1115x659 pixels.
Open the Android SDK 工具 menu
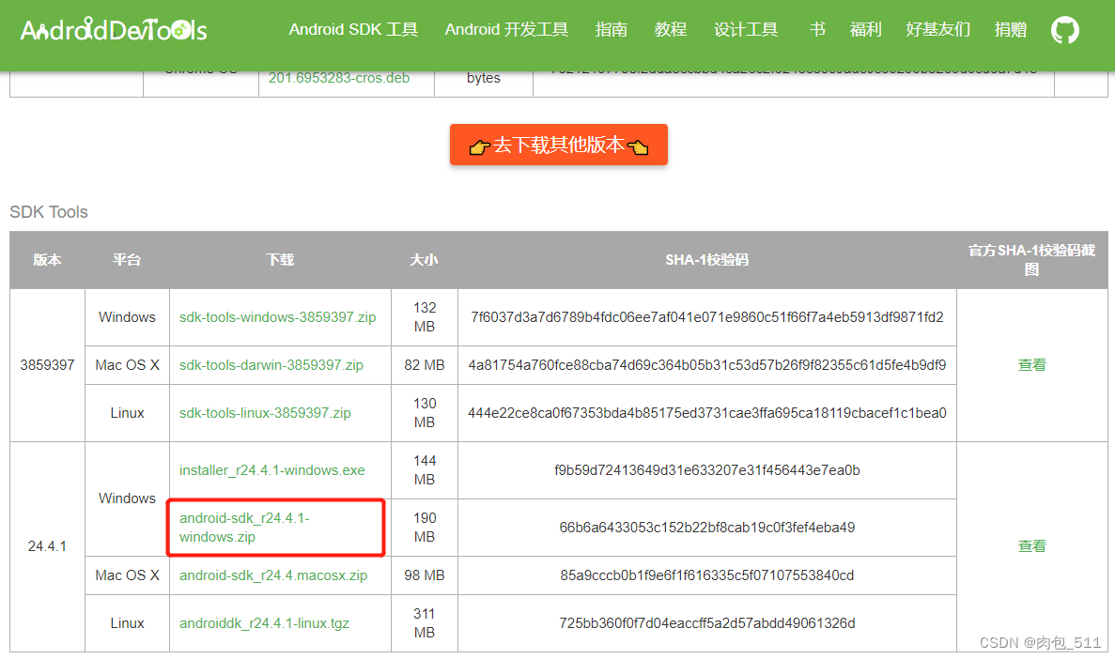[352, 30]
